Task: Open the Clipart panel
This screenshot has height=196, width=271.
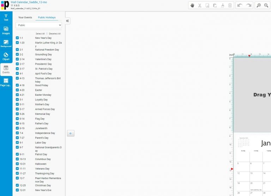Action: [6, 57]
